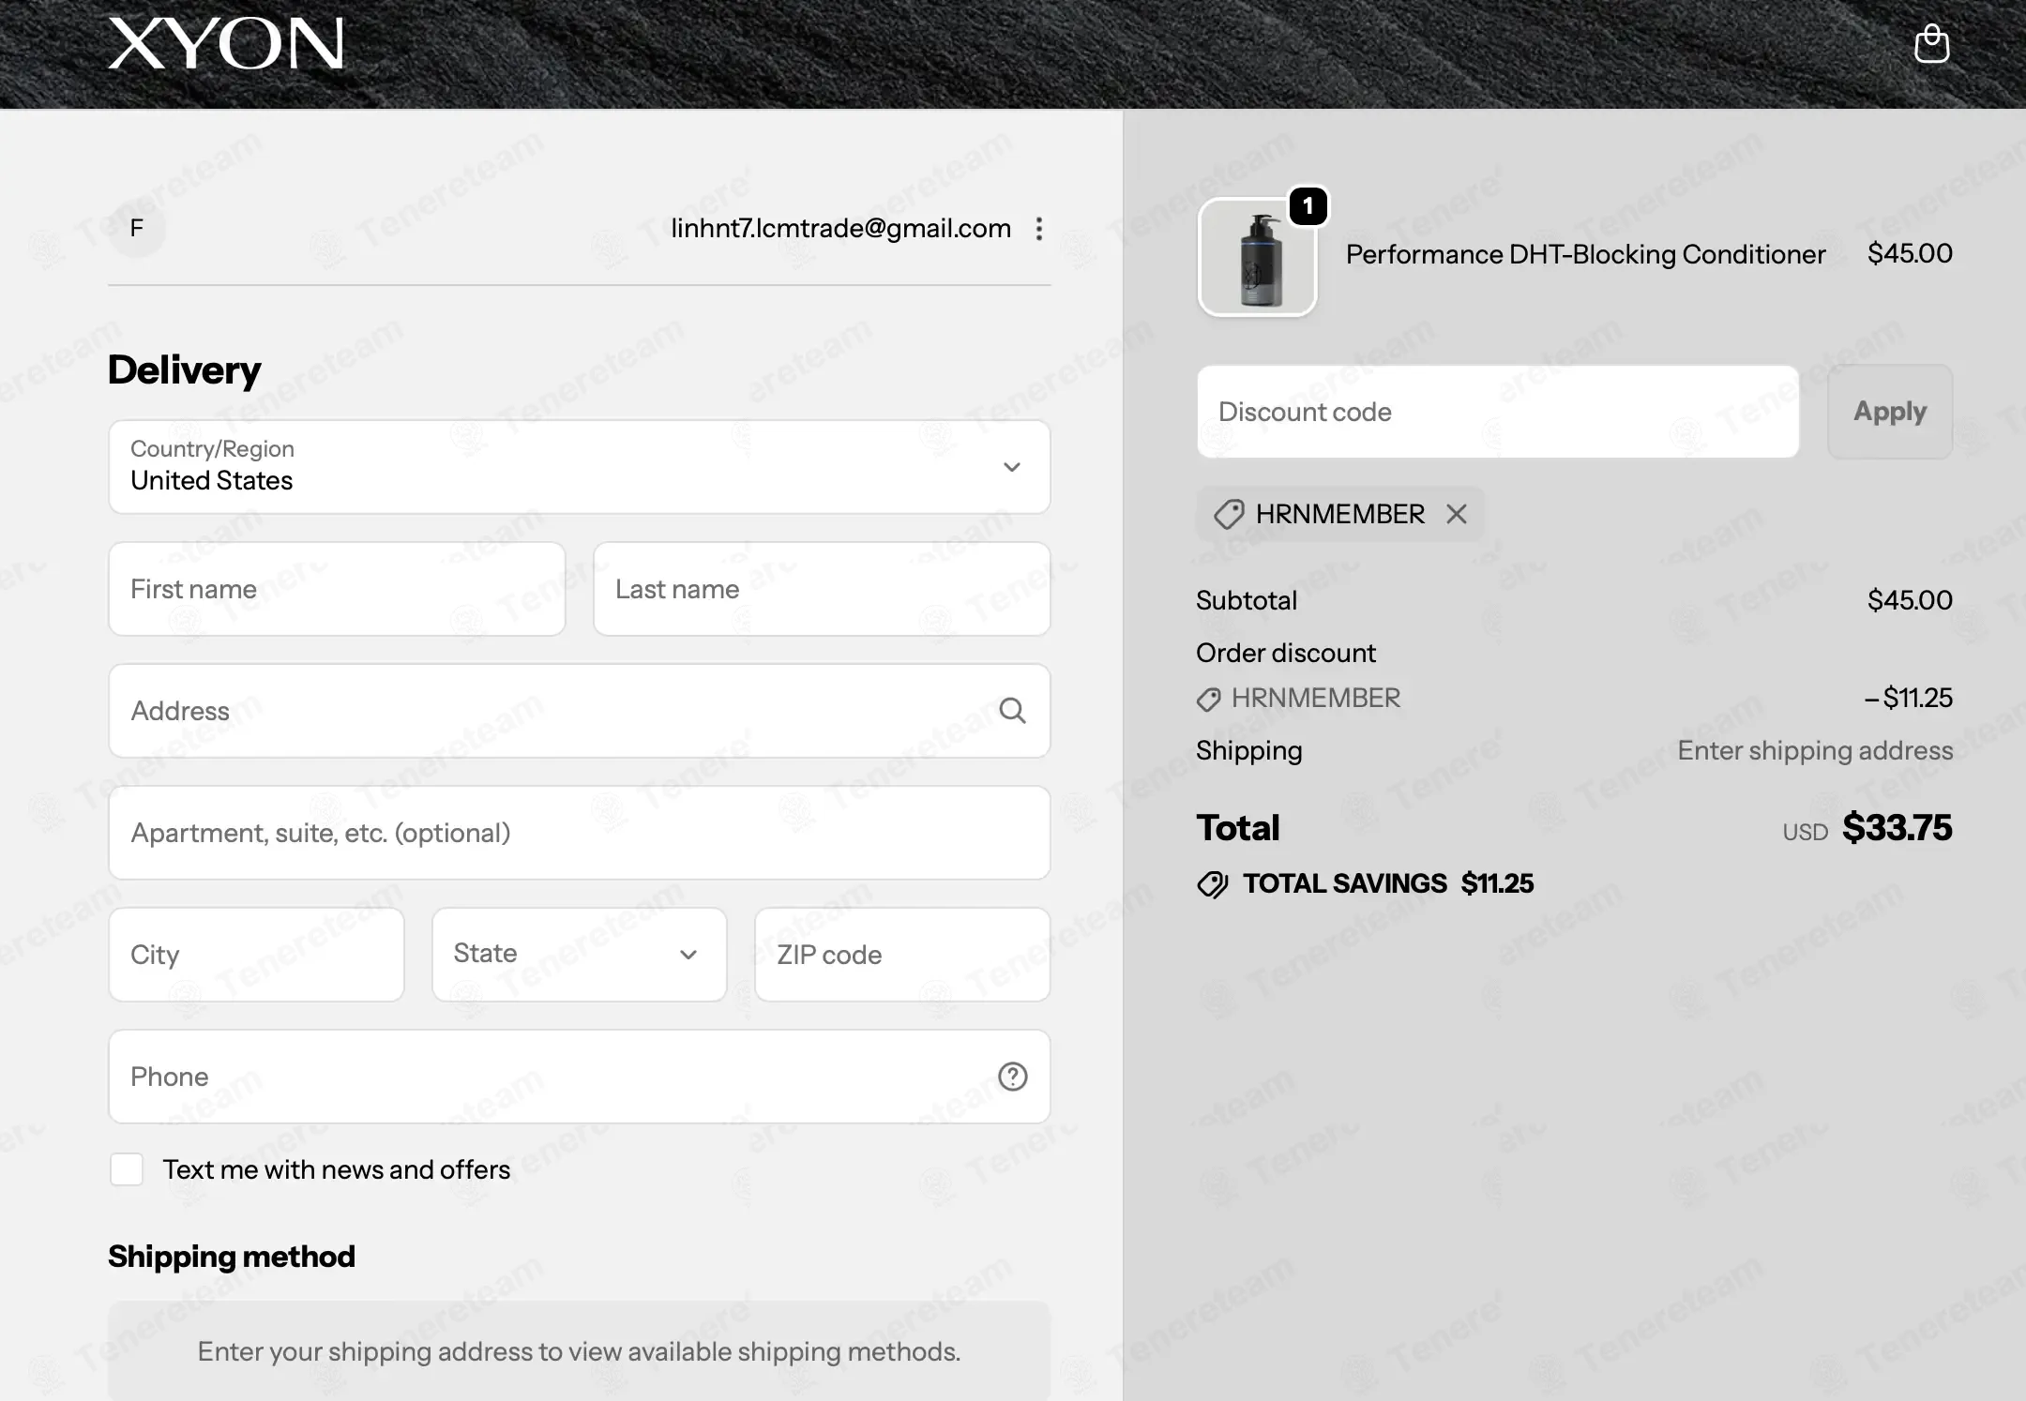This screenshot has height=1401, width=2026.
Task: Open the Country/Region dropdown
Action: (580, 467)
